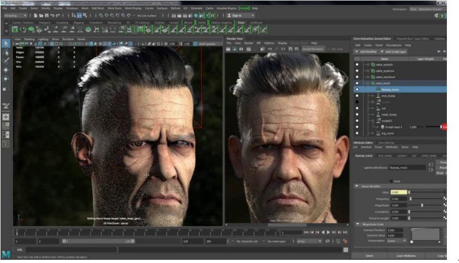Open the Windows menu in the menu bar
459x263 pixels.
pos(72,8)
